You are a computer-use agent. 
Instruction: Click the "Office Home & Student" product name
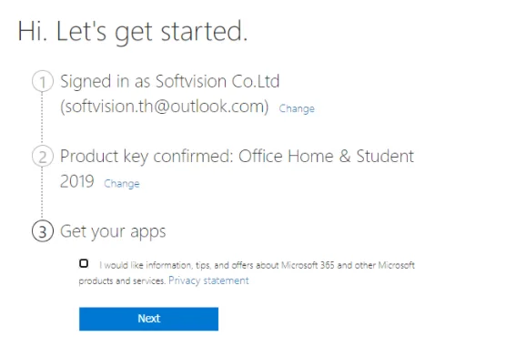click(x=326, y=156)
